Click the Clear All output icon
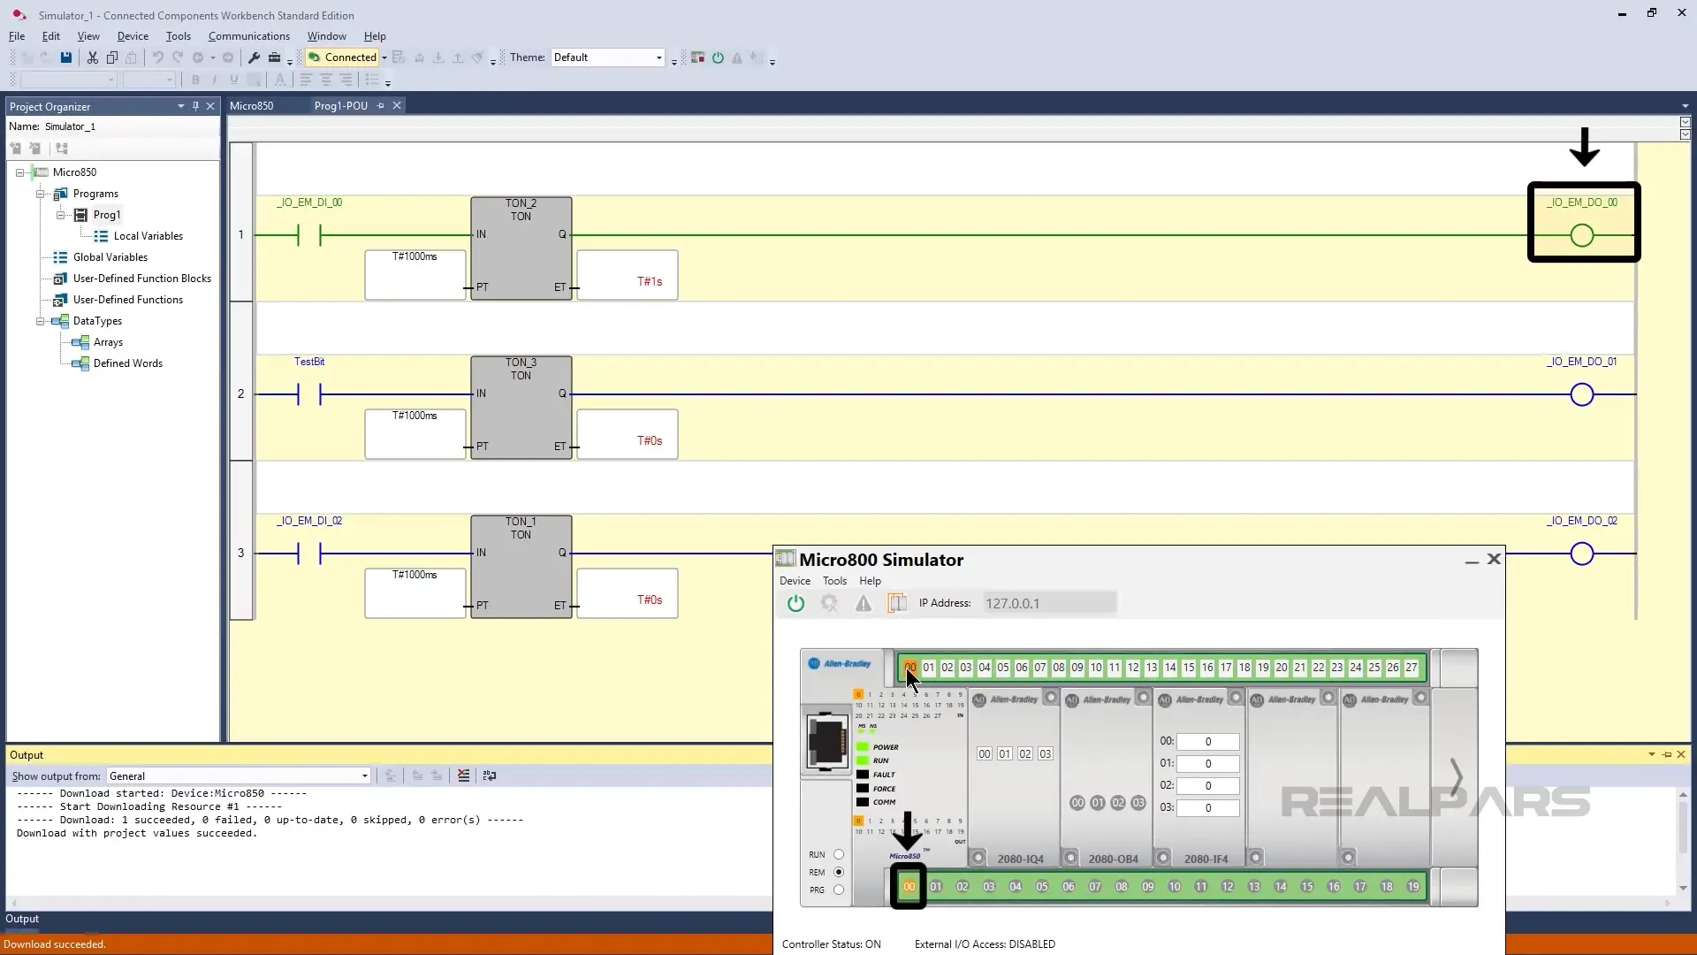Image resolution: width=1697 pixels, height=955 pixels. [x=463, y=775]
